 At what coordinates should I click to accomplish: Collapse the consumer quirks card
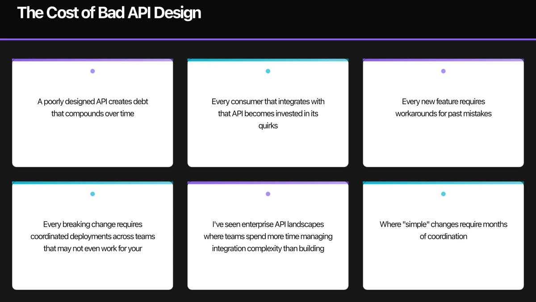pyautogui.click(x=268, y=113)
